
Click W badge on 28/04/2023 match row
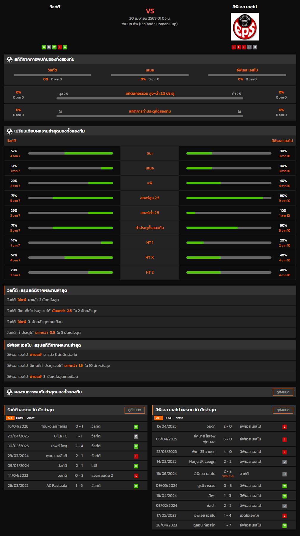(x=284, y=526)
